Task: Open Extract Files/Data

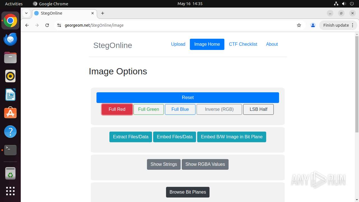Action: click(x=131, y=137)
